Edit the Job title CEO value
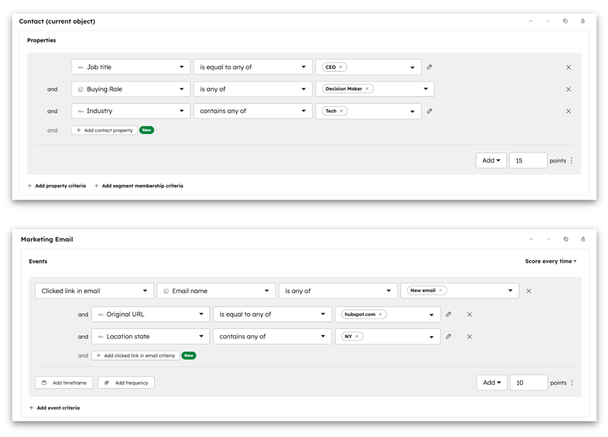This screenshot has height=437, width=608. 429,67
